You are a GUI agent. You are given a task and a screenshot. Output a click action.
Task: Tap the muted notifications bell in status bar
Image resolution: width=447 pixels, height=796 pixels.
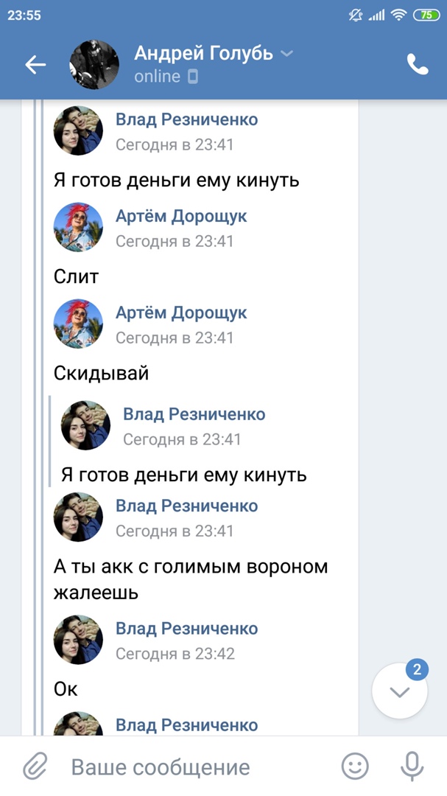[x=356, y=15]
